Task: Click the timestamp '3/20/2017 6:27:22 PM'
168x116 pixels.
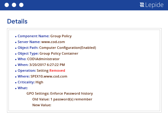Action: pyautogui.click(x=47, y=65)
